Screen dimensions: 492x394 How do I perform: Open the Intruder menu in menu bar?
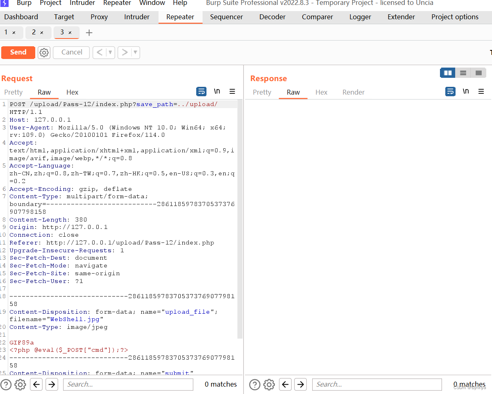(x=82, y=3)
